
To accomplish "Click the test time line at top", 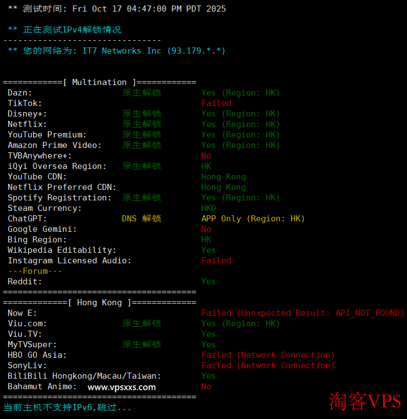I will [x=116, y=9].
